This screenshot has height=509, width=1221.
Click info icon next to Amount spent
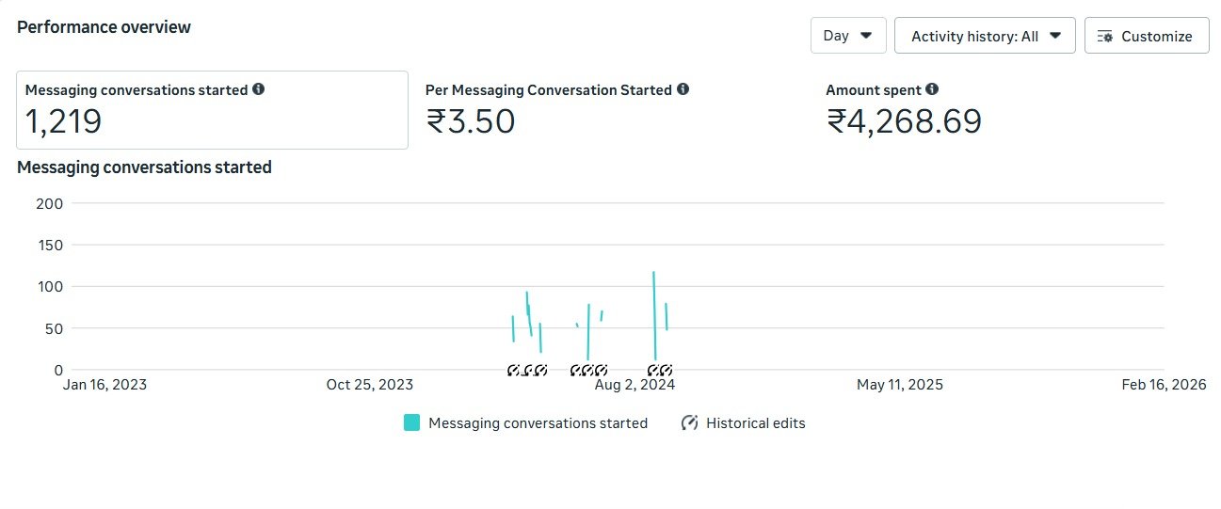pos(932,89)
